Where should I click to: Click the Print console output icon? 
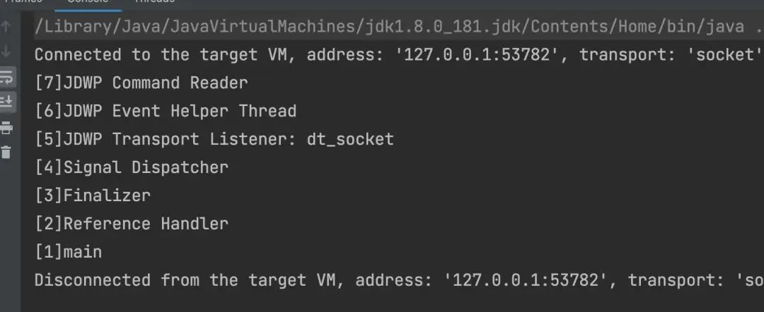point(6,128)
